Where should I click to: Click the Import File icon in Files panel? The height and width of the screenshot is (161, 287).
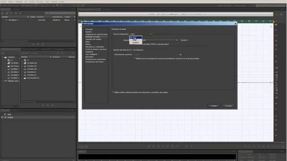7,13
